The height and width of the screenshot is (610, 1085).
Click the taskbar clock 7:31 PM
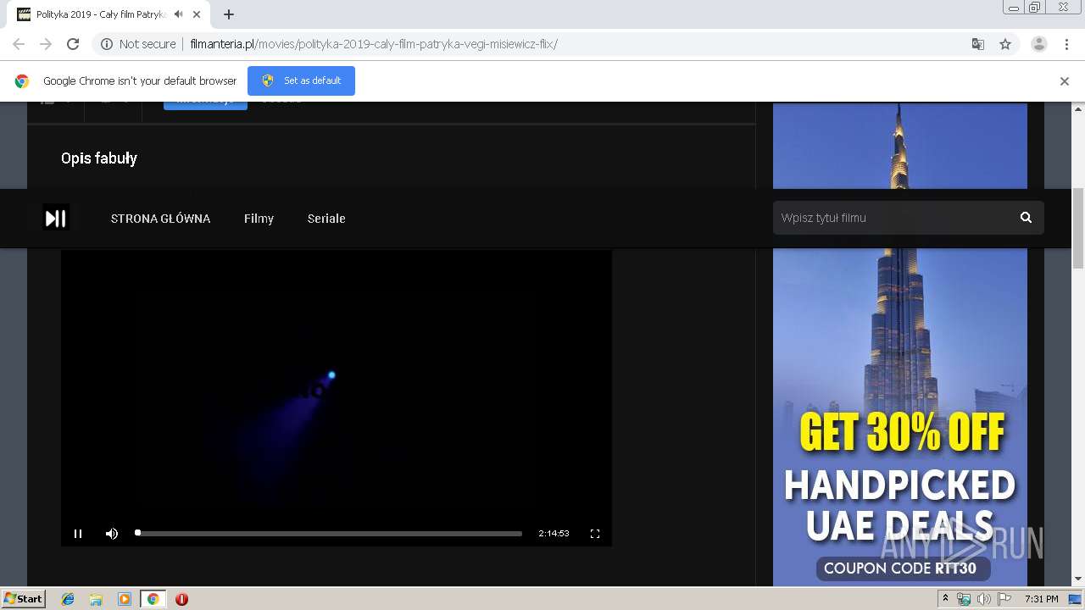pyautogui.click(x=1042, y=599)
